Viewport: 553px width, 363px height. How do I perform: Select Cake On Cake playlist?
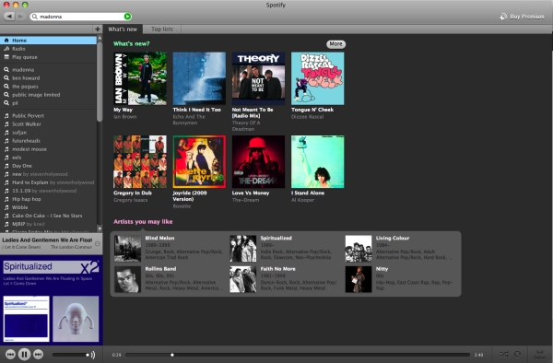(x=48, y=216)
